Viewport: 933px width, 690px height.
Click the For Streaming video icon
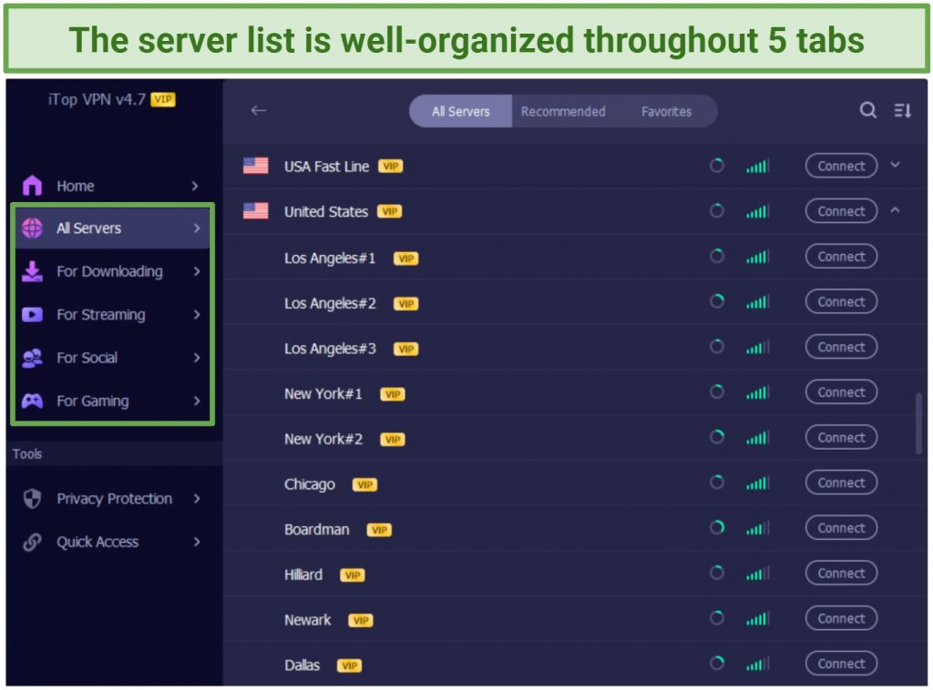coord(32,314)
